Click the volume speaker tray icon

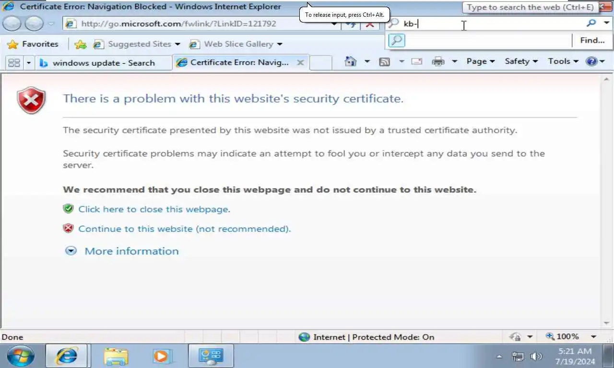coord(536,356)
